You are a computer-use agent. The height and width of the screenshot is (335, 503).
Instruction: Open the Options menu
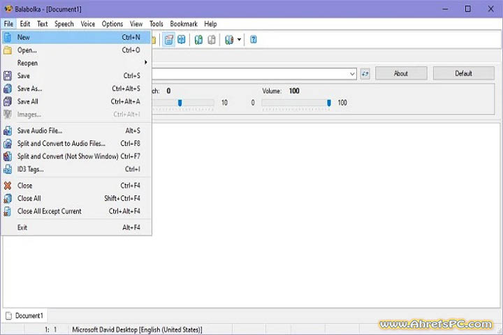click(x=112, y=24)
